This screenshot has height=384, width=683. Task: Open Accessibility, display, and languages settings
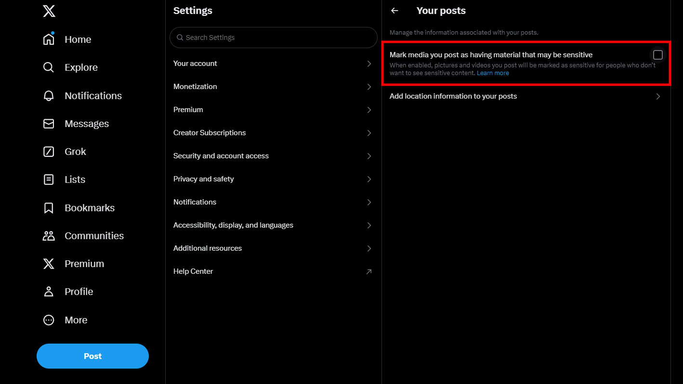coord(233,225)
